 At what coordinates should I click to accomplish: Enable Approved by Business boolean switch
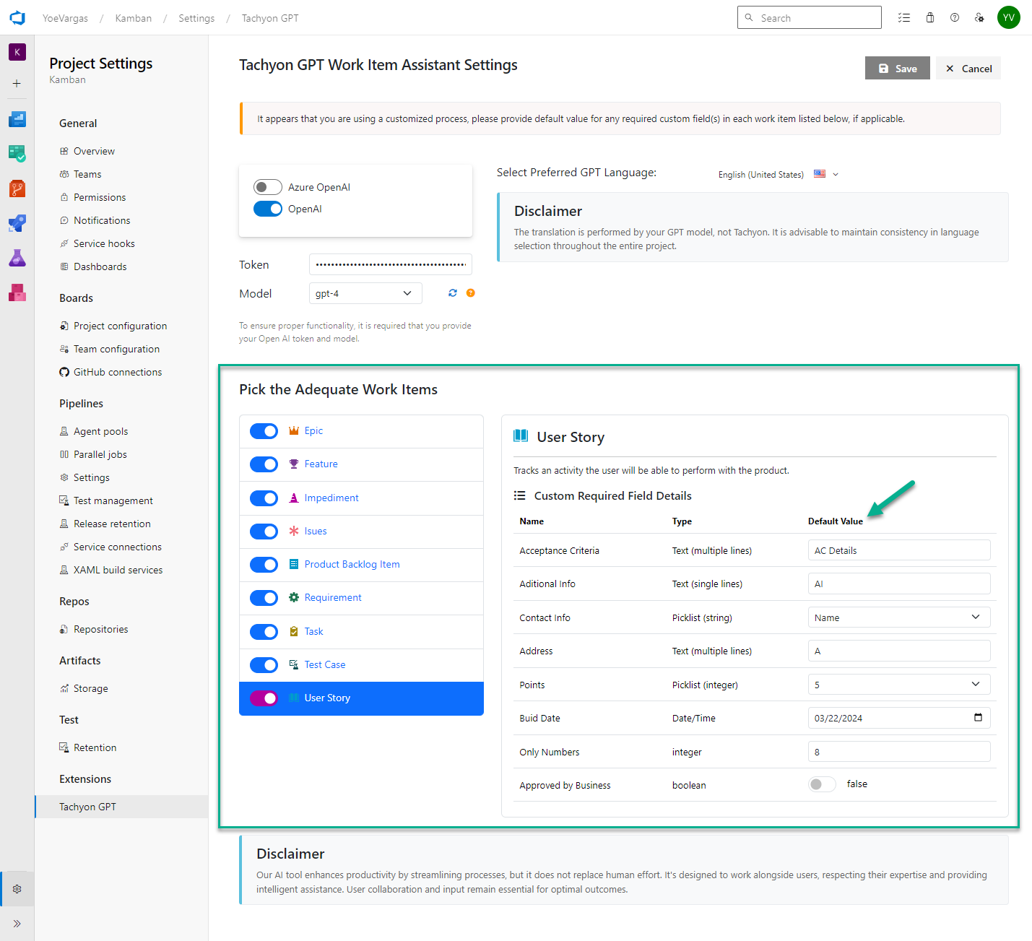click(822, 784)
